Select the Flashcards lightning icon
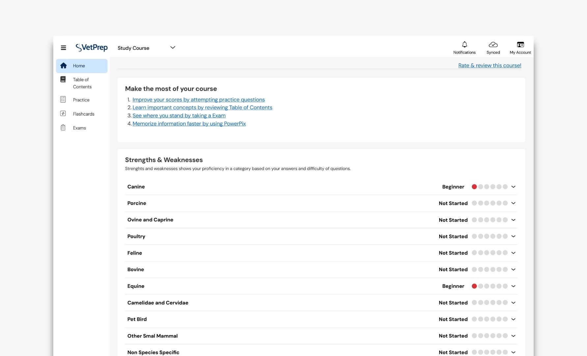This screenshot has height=356, width=587. coord(63,113)
